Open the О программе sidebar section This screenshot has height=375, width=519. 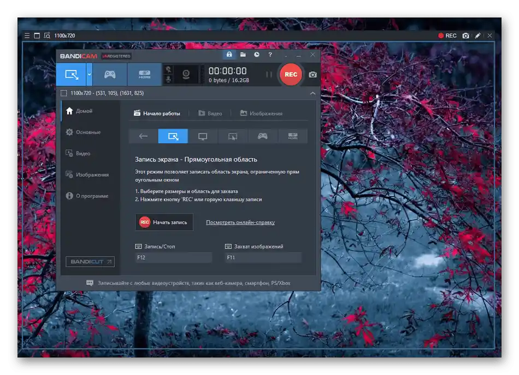pyautogui.click(x=90, y=196)
